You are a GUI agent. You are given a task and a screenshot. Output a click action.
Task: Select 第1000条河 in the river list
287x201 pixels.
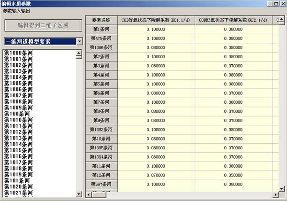coord(19,53)
